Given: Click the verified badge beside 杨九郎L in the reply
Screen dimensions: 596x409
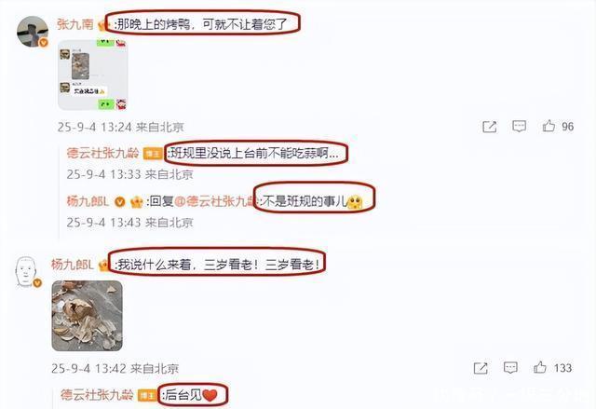Looking at the screenshot, I should click(120, 201).
